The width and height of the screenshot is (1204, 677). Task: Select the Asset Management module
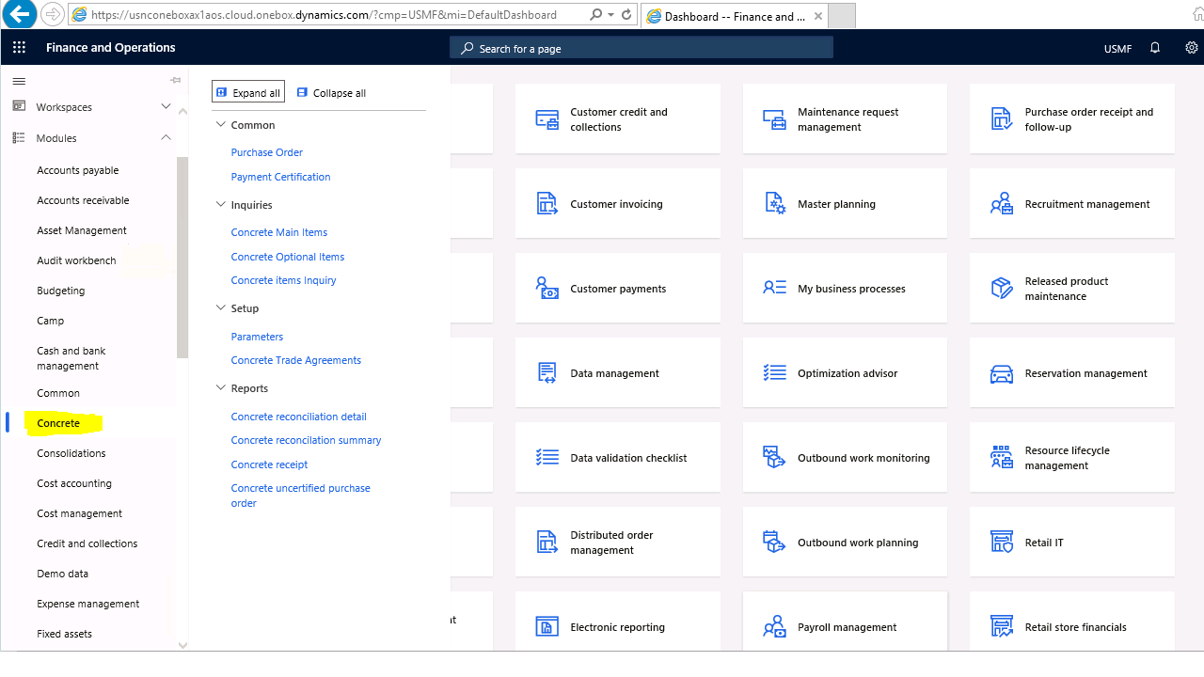click(x=82, y=230)
